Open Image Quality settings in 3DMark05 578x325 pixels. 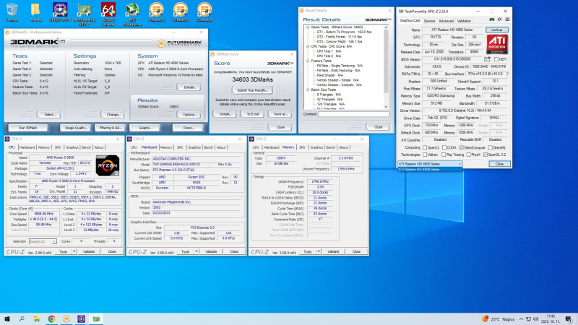click(x=76, y=128)
